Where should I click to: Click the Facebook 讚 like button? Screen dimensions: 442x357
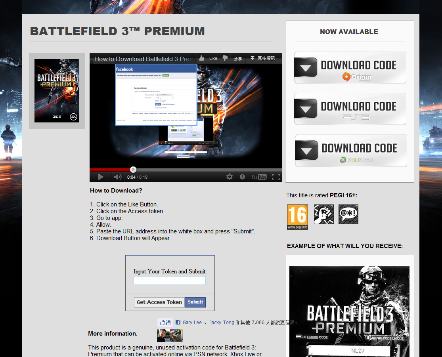165,322
